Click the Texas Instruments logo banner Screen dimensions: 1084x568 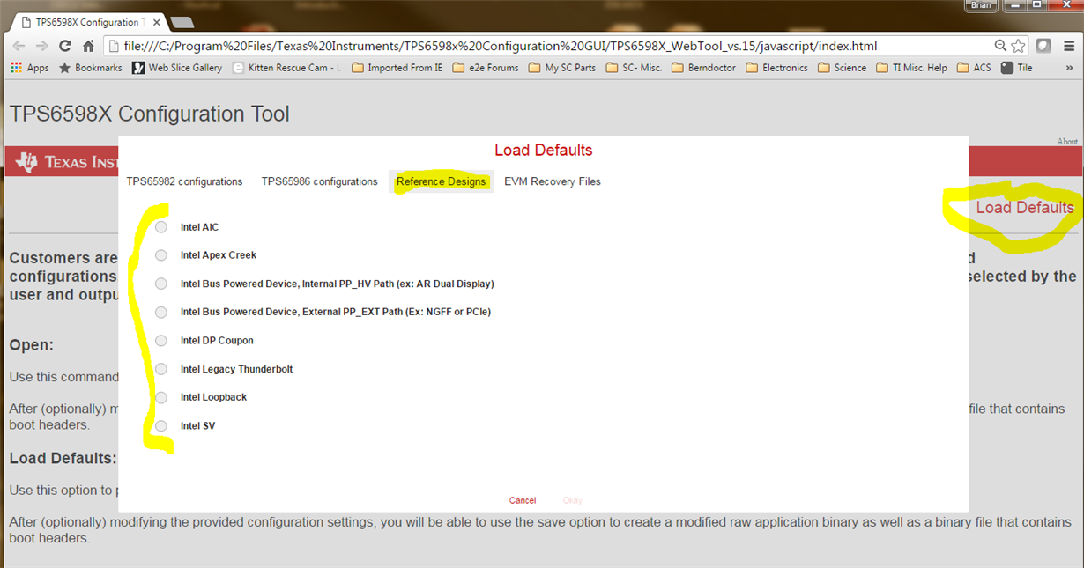(66, 162)
